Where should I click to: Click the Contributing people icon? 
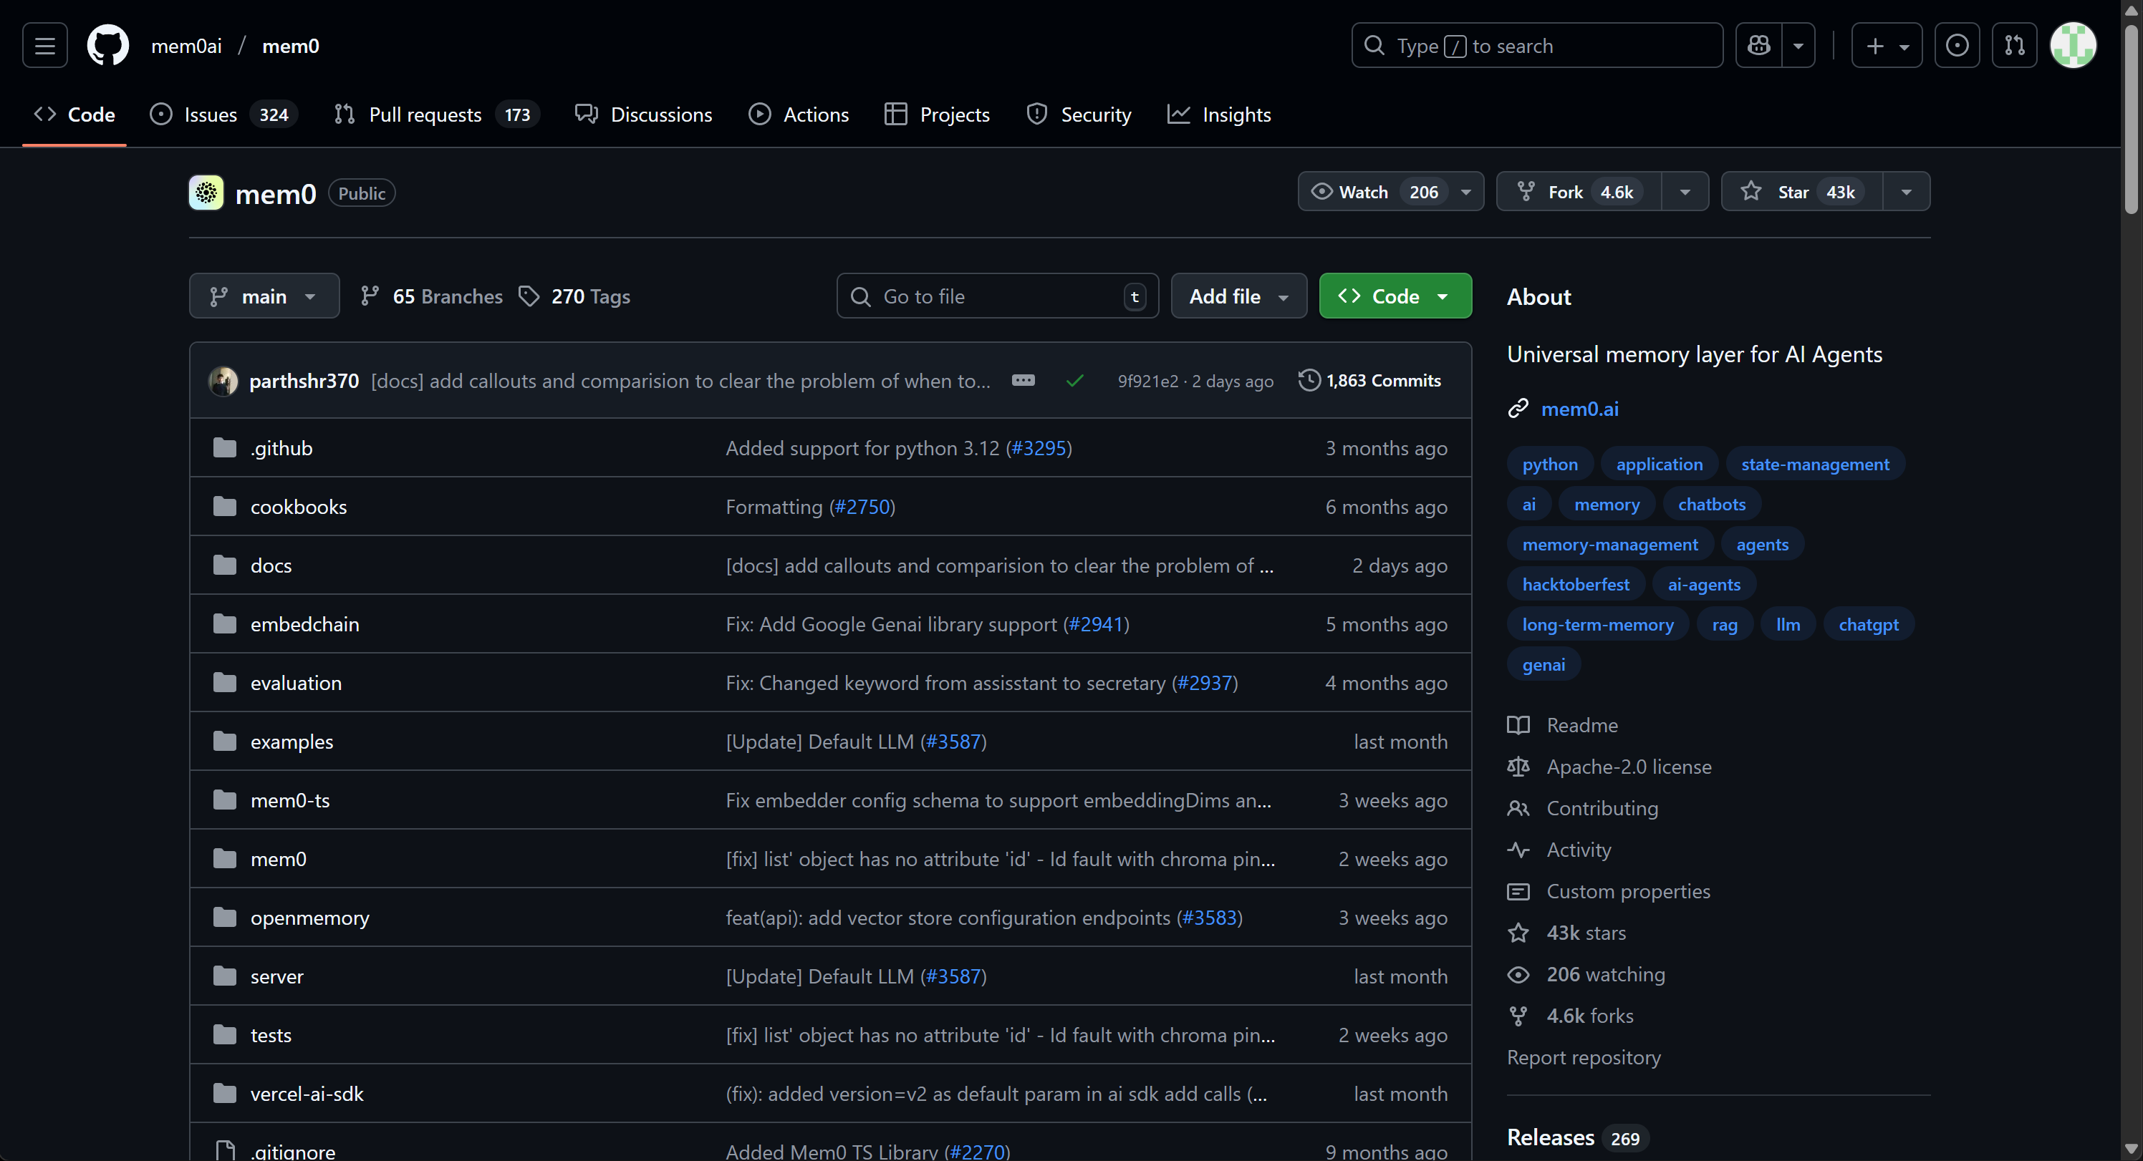click(x=1518, y=808)
